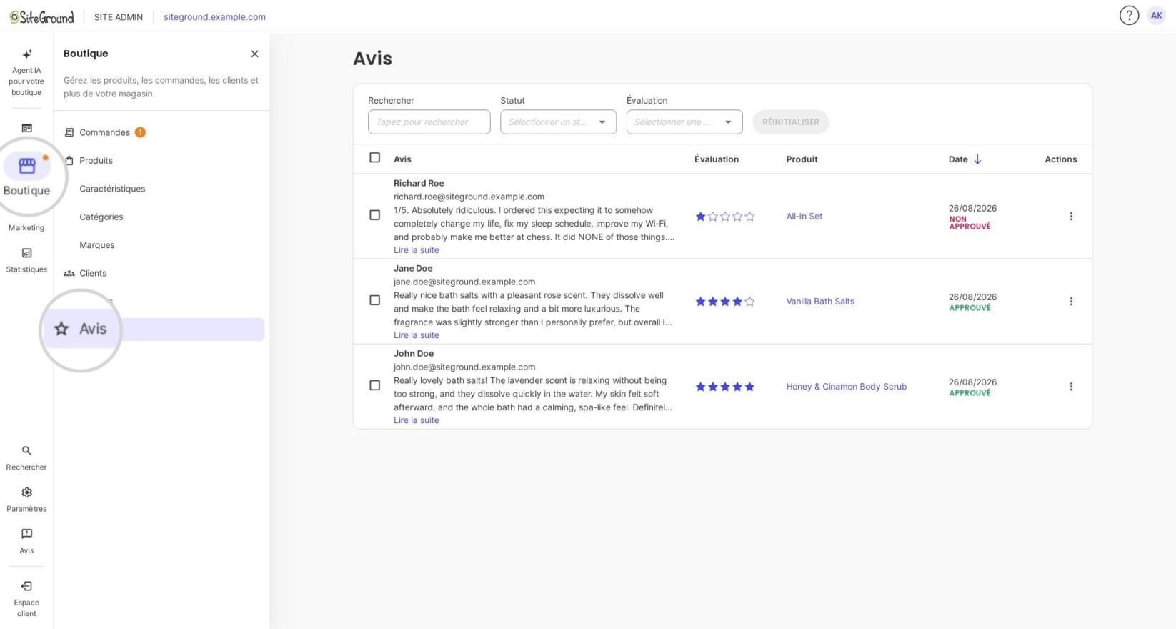Open actions menu for John Doe review
This screenshot has width=1176, height=629.
(x=1070, y=386)
